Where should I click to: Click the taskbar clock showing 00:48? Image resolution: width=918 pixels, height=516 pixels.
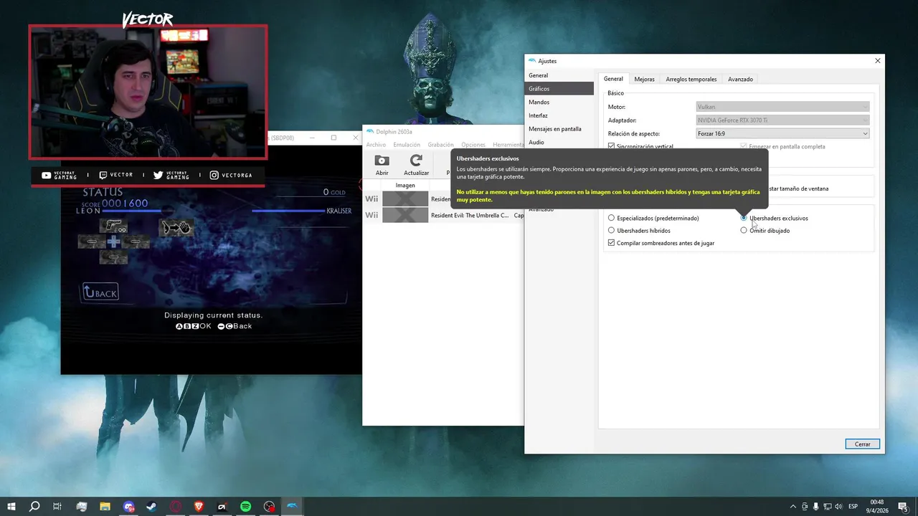[x=877, y=507]
